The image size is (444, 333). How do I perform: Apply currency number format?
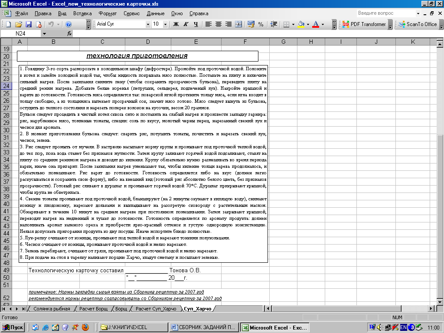click(251, 24)
